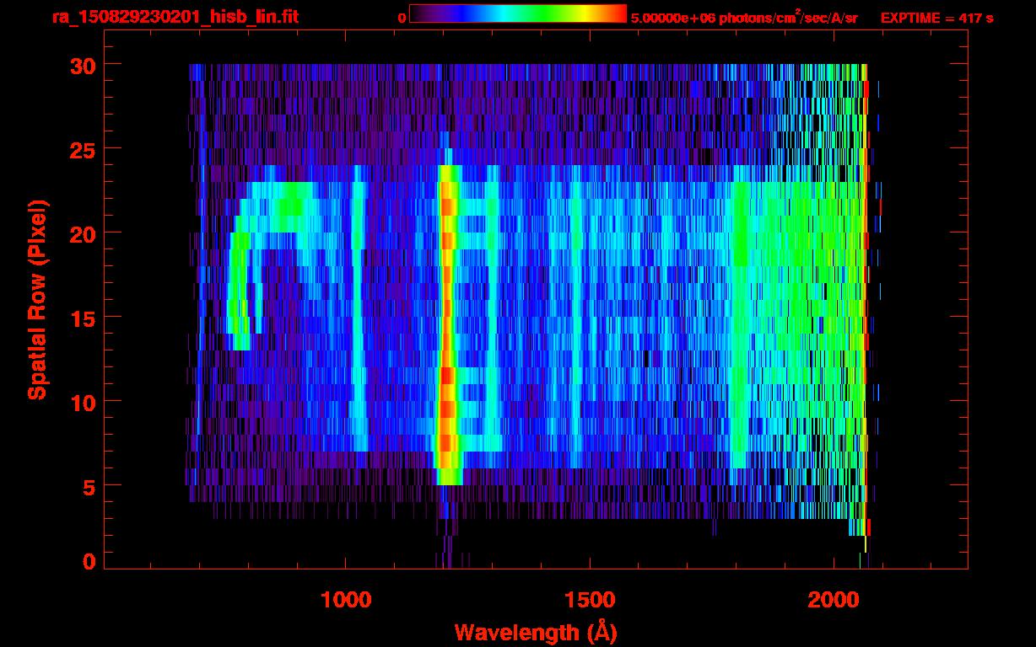1036x647 pixels.
Task: Click the 1500 wavelength tick label
Action: click(589, 600)
